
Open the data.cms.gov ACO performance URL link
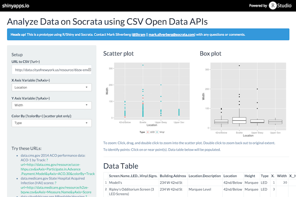[x=55, y=169]
